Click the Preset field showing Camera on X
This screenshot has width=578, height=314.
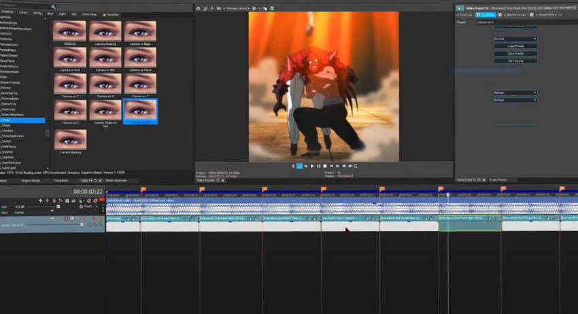[526, 22]
